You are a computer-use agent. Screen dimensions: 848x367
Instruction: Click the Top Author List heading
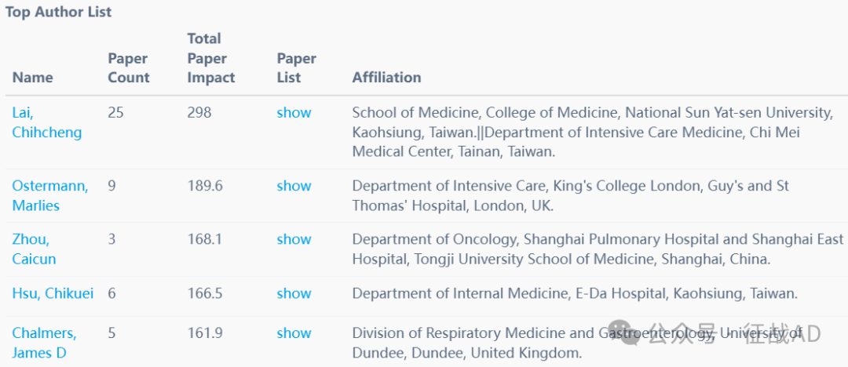point(59,12)
